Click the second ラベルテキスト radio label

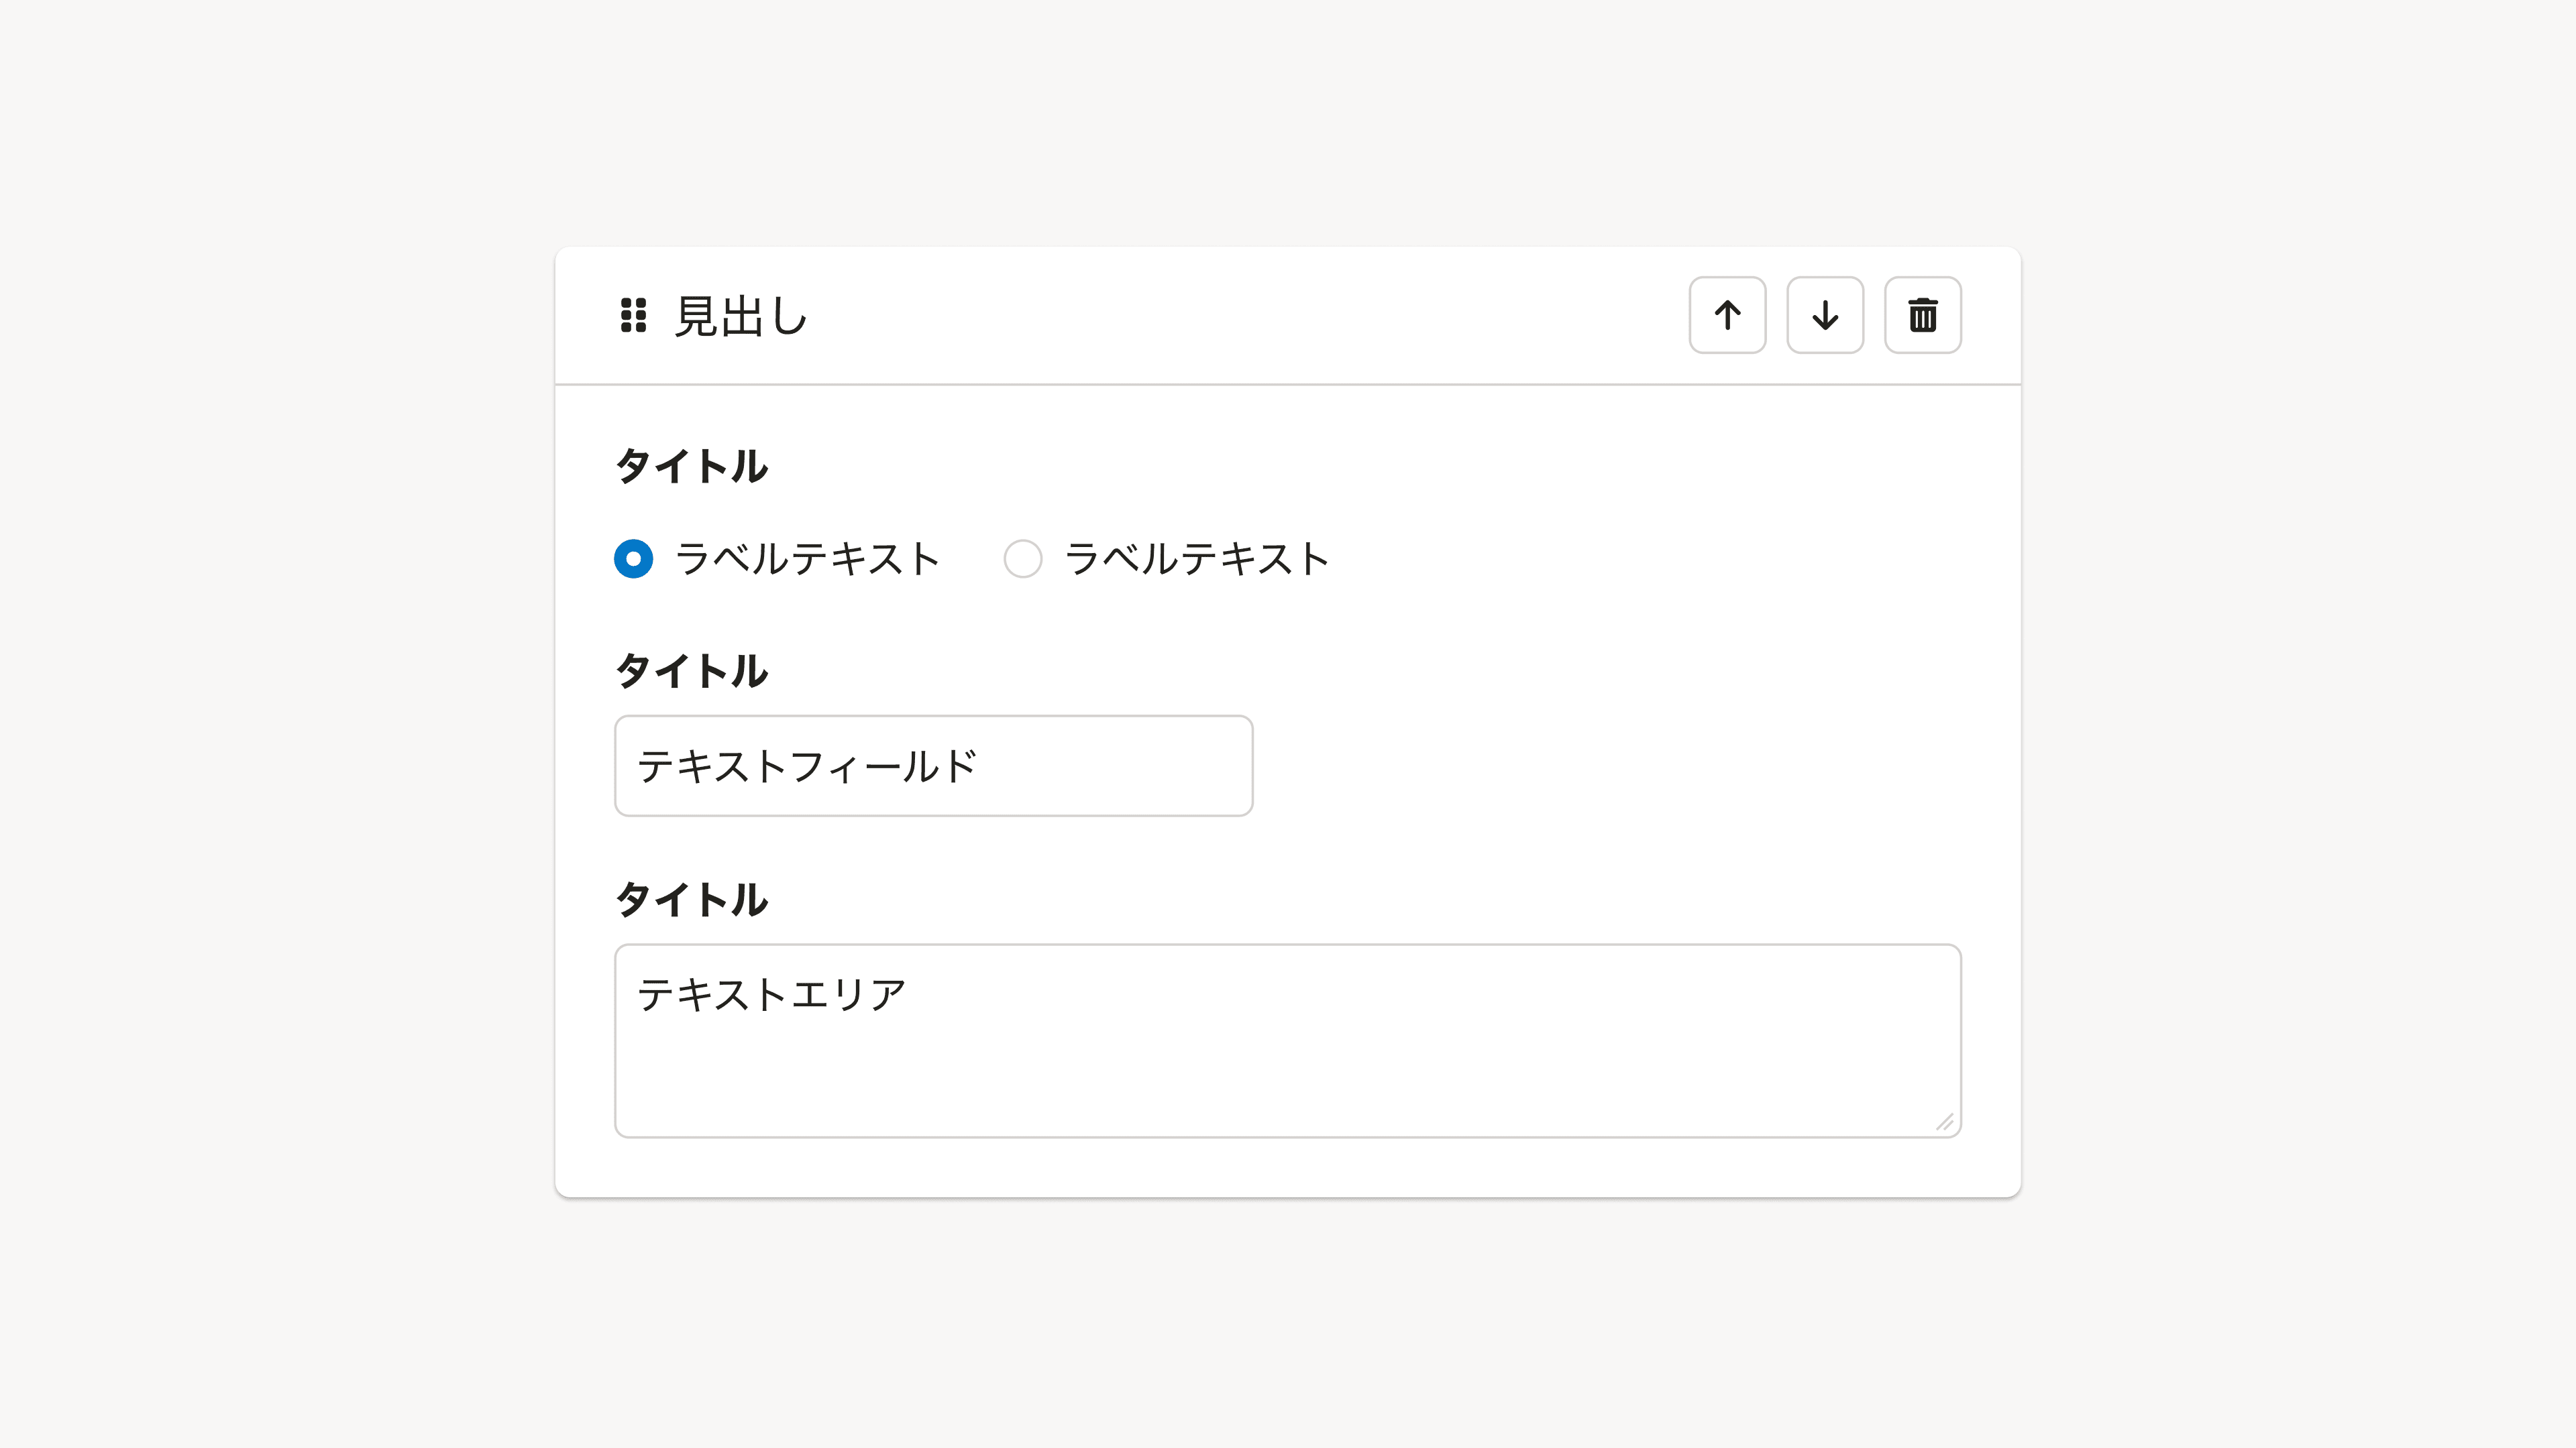pos(1196,558)
